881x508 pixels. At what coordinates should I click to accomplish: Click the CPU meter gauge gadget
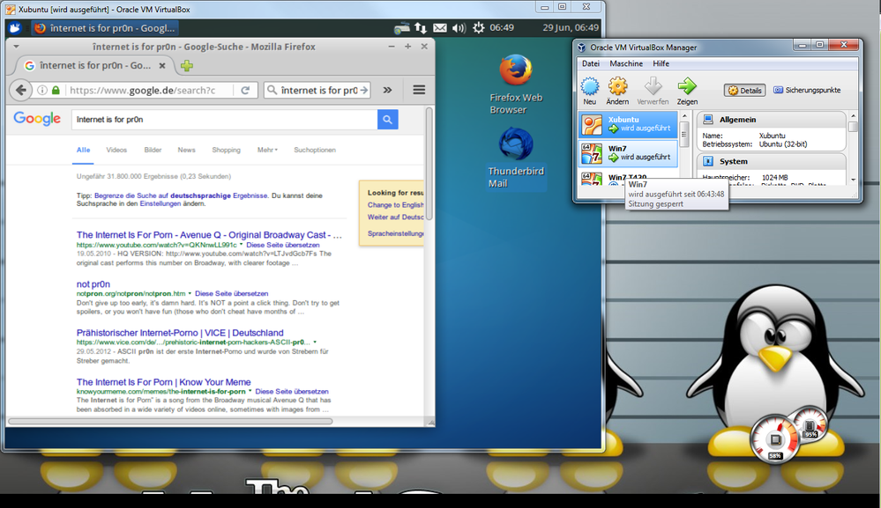pos(775,439)
